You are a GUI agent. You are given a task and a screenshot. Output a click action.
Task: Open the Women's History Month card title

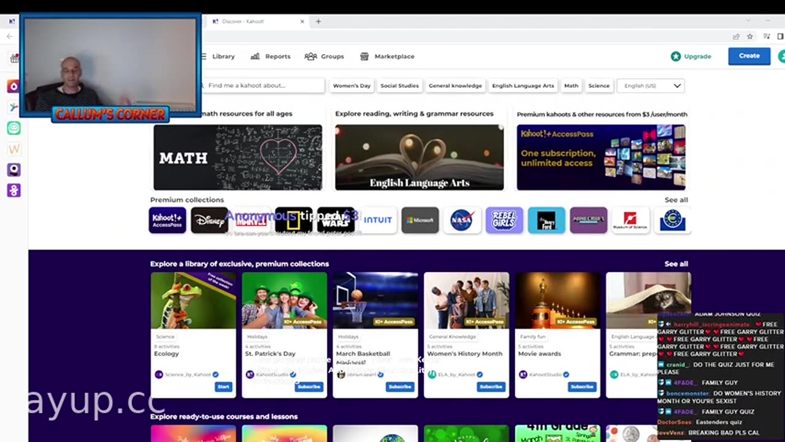click(465, 354)
